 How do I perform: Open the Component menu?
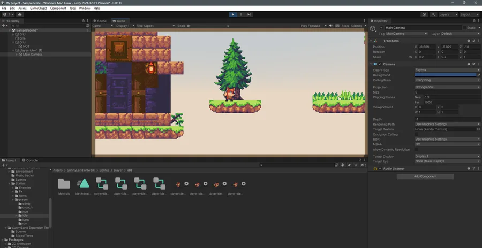[58, 9]
